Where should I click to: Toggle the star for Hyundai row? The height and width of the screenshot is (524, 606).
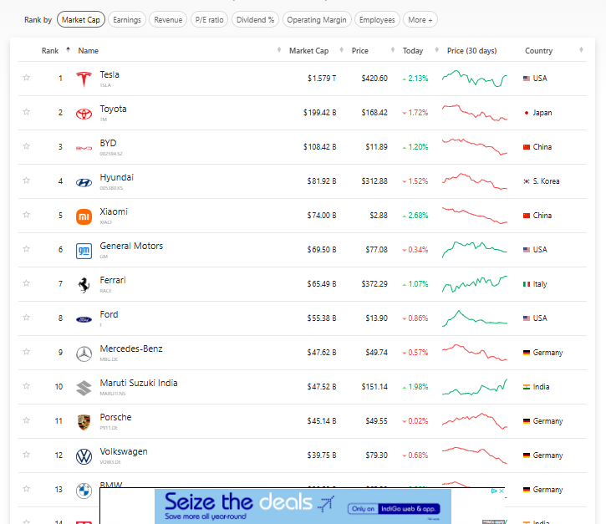click(26, 181)
